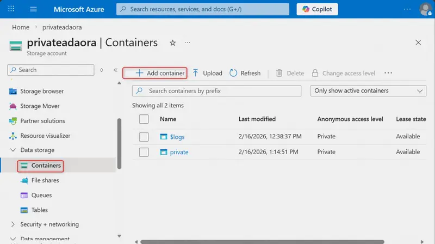This screenshot has width=435, height=244.
Task: Open the private container link
Action: [179, 152]
